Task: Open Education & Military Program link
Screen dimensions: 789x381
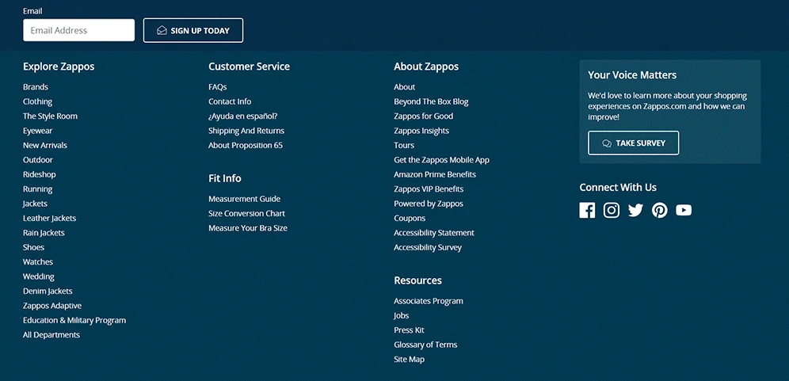Action: 74,321
